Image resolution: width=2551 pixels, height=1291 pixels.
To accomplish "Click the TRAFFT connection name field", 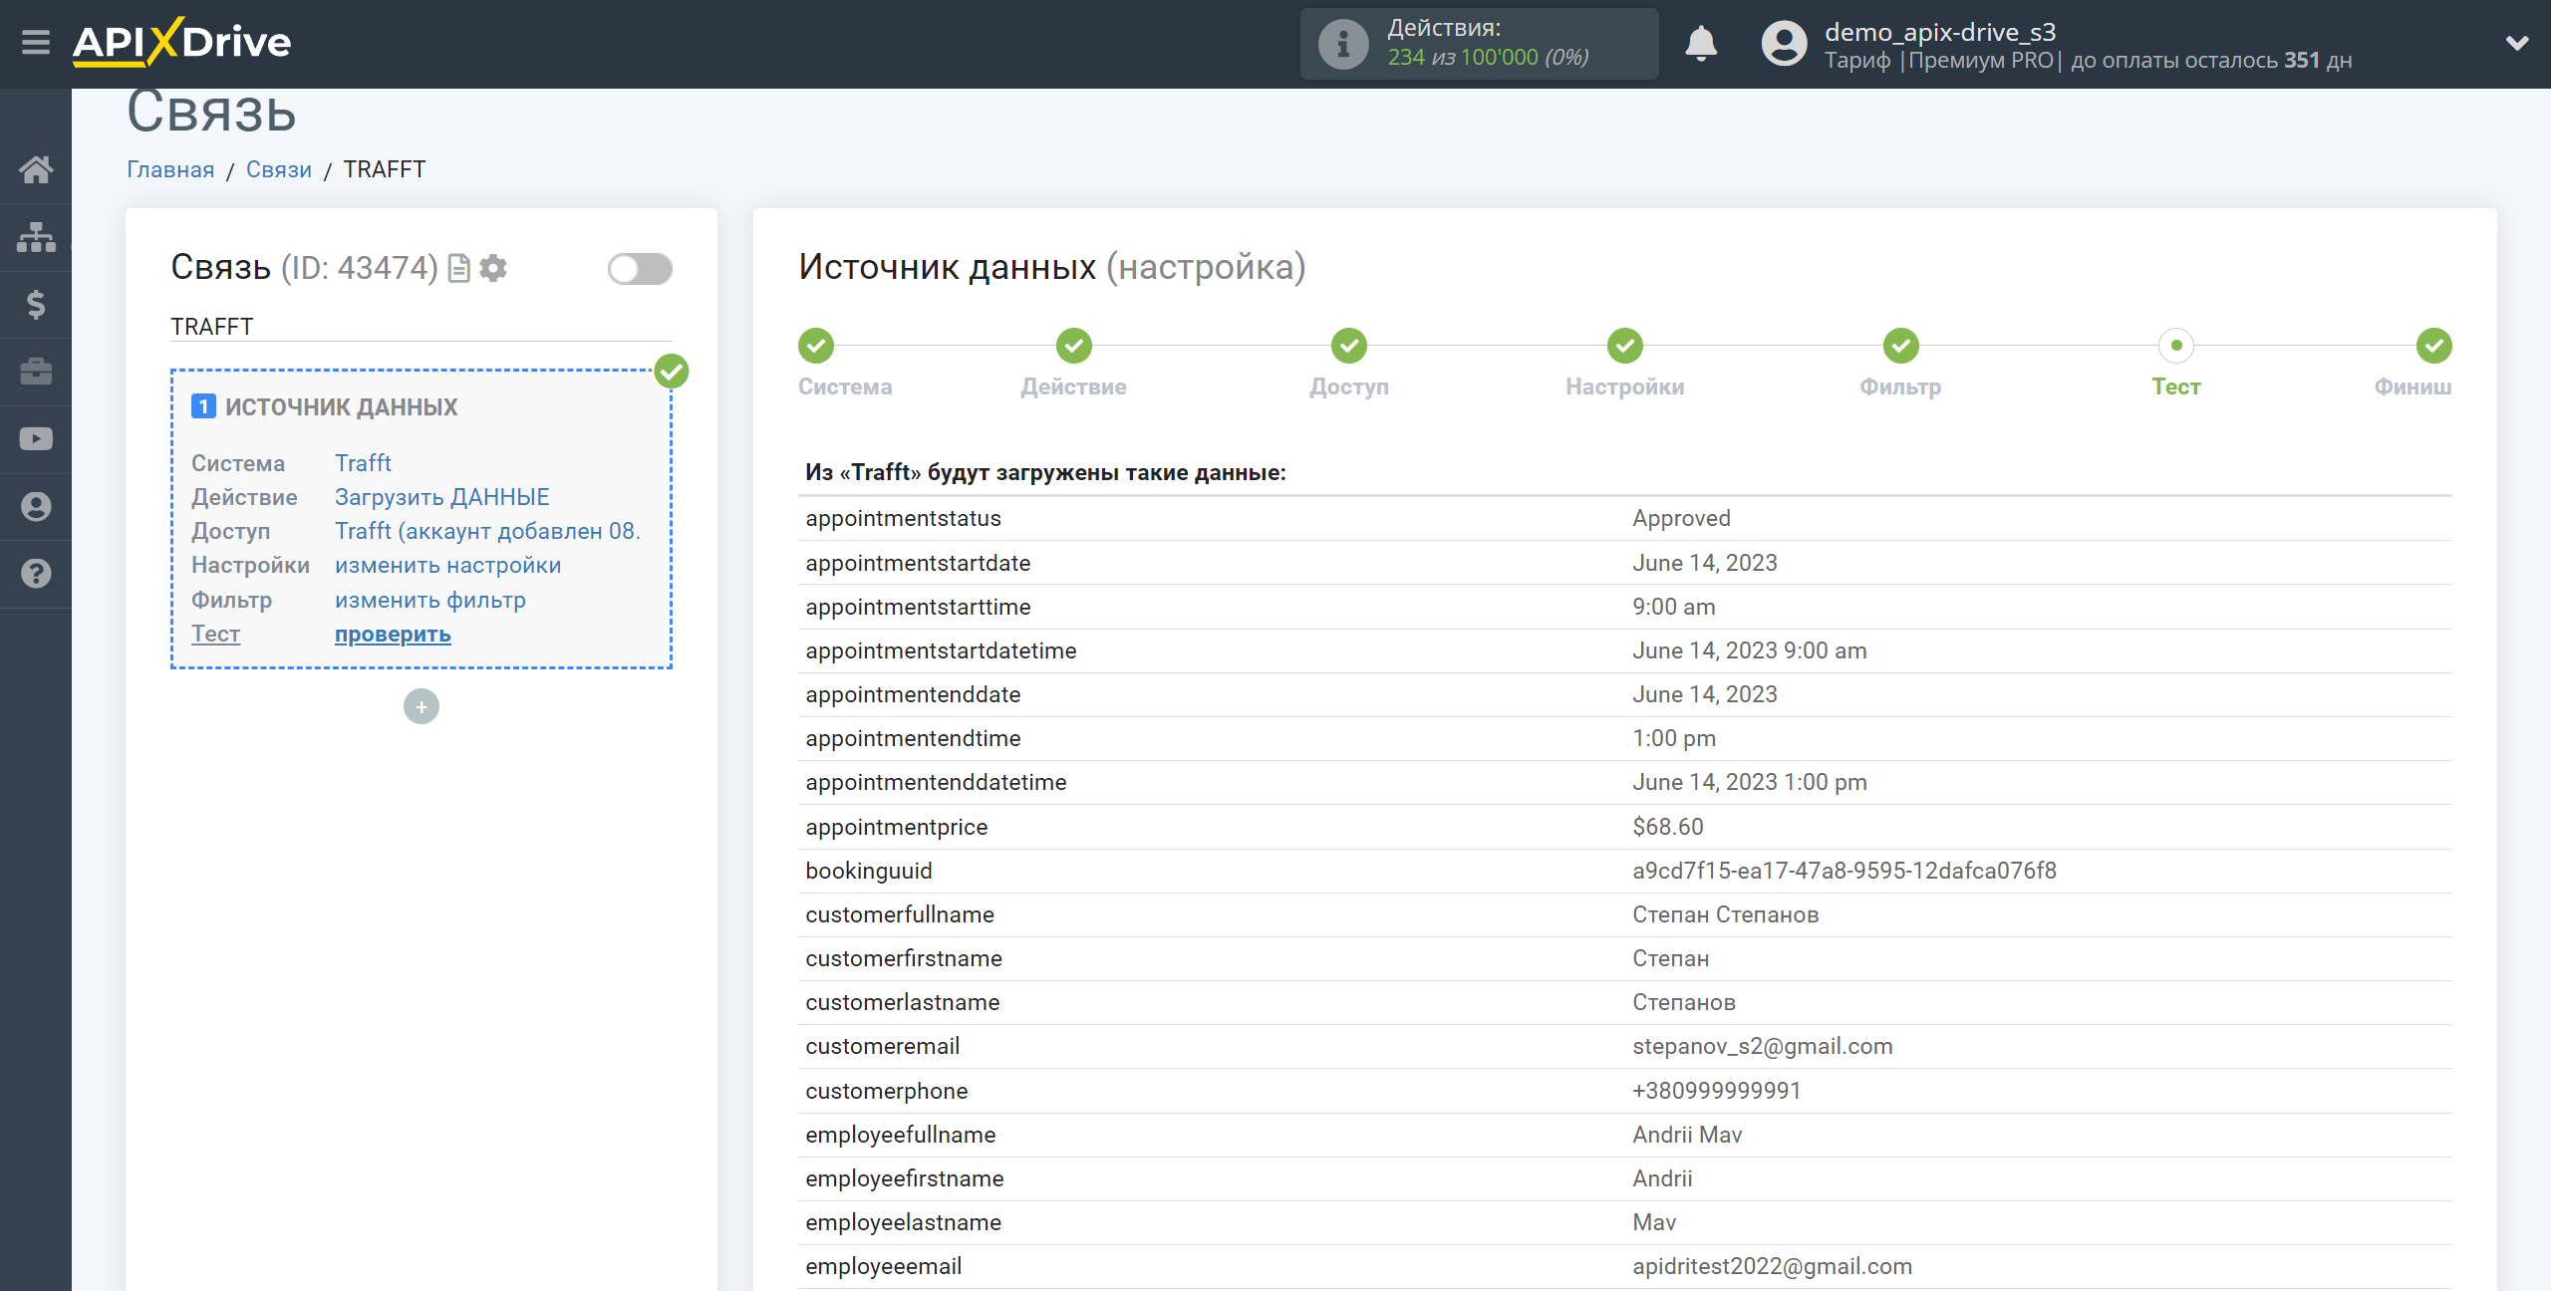I will [x=422, y=327].
